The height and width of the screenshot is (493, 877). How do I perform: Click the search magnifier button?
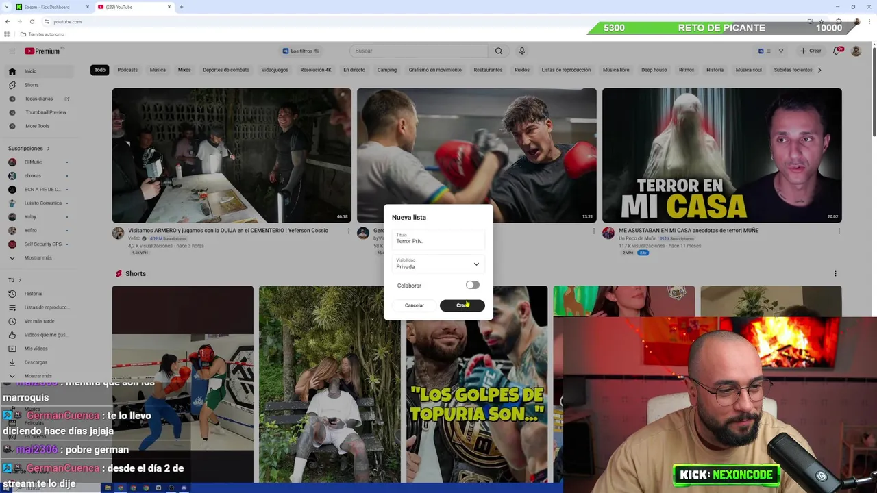click(x=499, y=51)
